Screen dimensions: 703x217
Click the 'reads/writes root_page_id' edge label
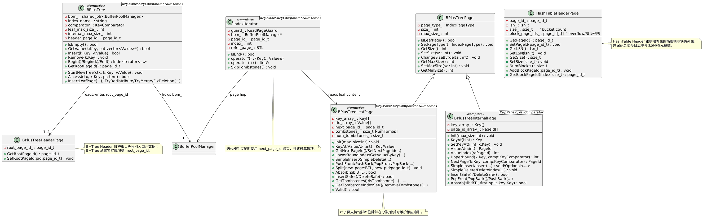coord(106,95)
